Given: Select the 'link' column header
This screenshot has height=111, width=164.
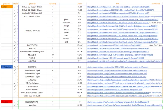Looking at the screenshot, I should pyautogui.click(x=118, y=4).
